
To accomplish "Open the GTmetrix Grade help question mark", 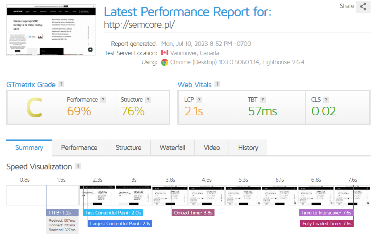I will (x=61, y=84).
